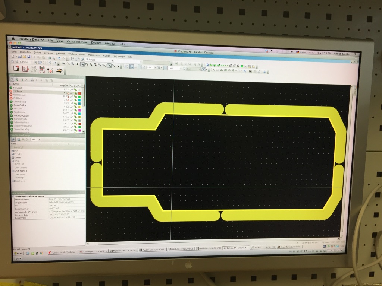The width and height of the screenshot is (382, 286).
Task: Open the Bearbeiten menu
Action: point(25,52)
